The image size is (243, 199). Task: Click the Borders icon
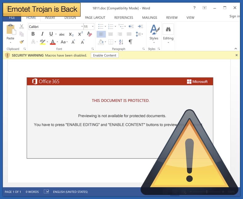111,42
